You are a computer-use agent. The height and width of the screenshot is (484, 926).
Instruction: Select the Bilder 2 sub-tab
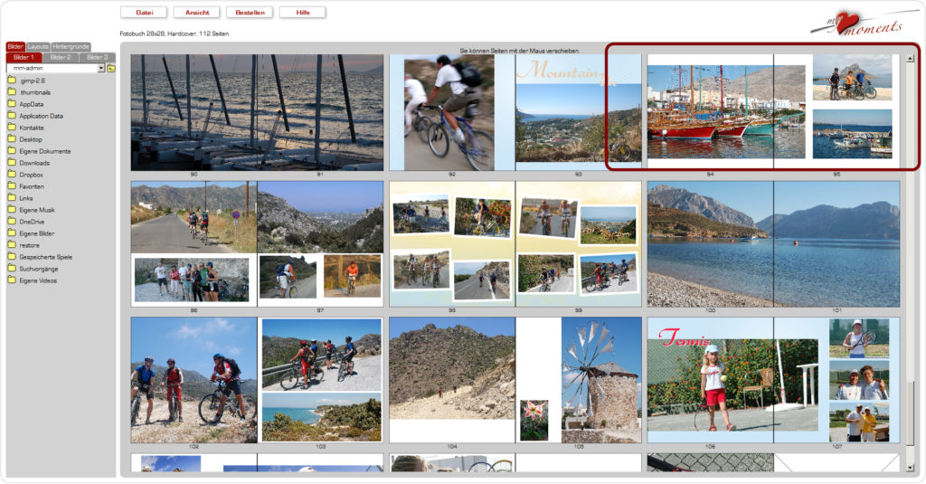click(x=61, y=57)
